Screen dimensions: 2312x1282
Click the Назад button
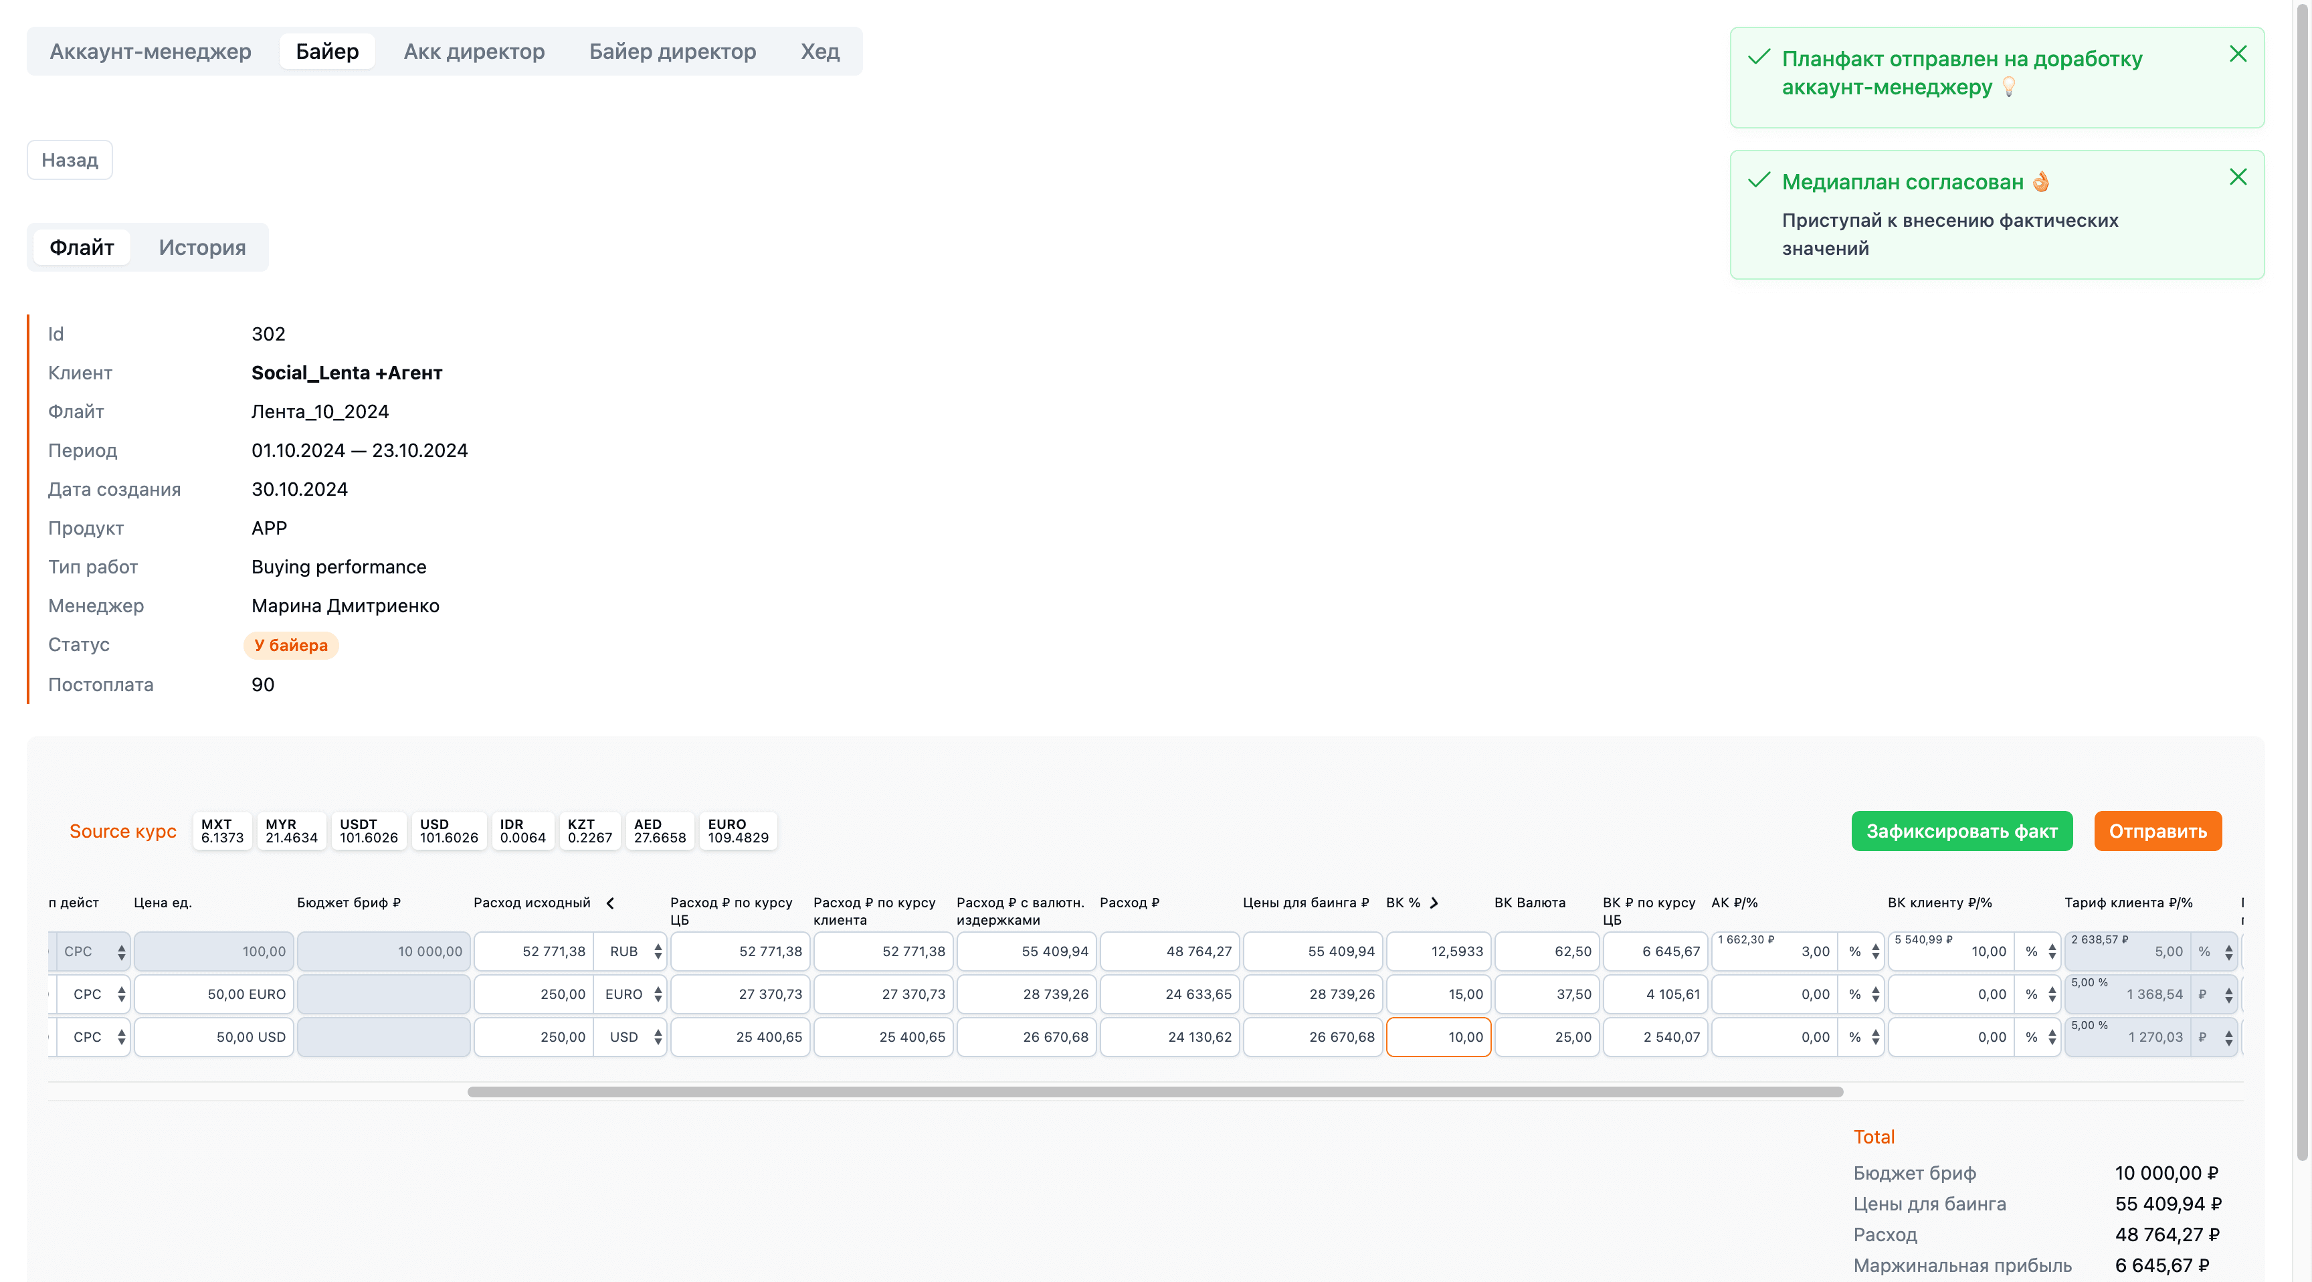coord(70,160)
